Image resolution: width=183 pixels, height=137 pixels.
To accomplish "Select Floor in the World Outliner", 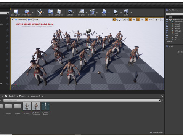I will click(x=176, y=35).
